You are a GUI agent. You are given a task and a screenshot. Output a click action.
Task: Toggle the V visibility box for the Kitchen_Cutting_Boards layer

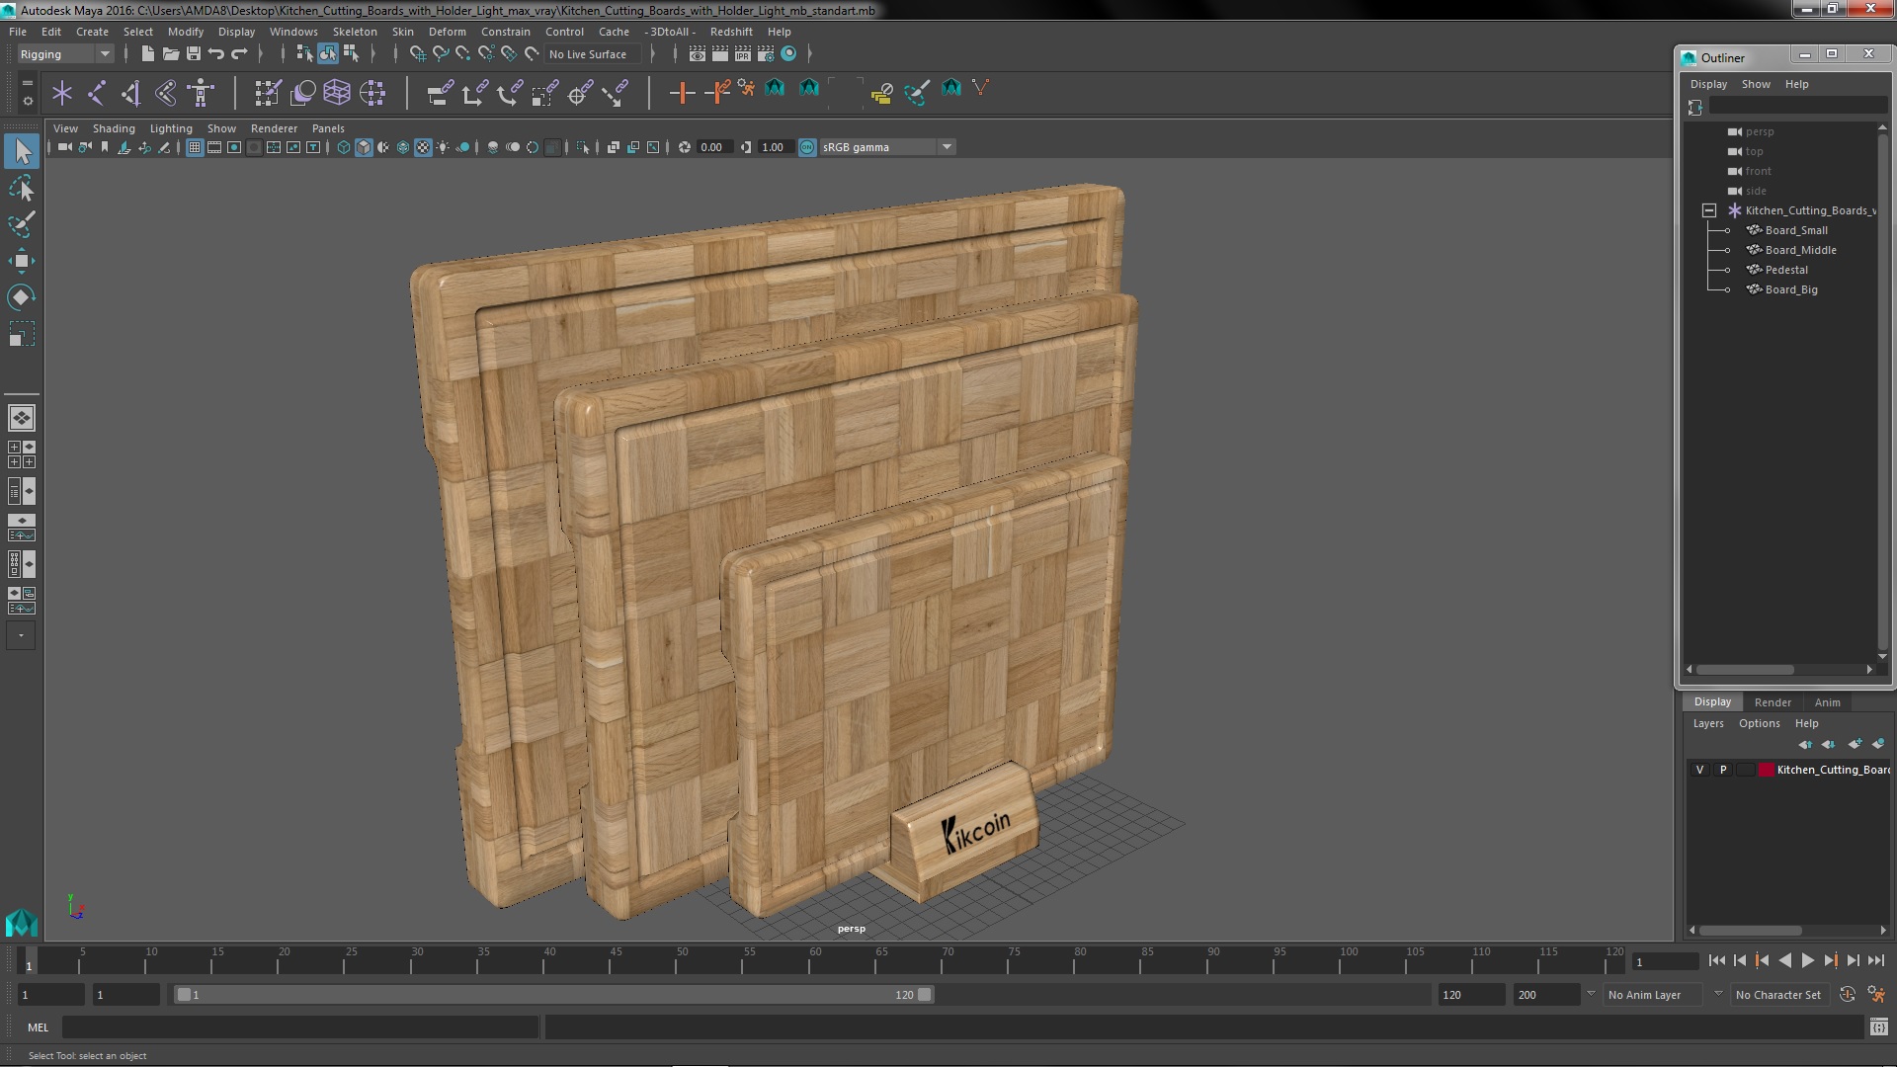1699,770
